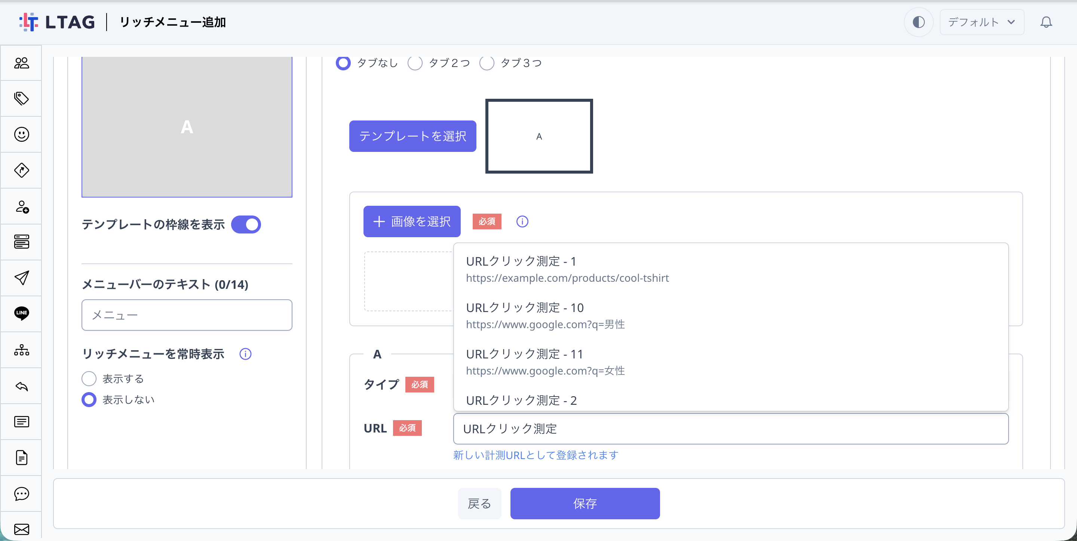Viewport: 1077px width, 541px height.
Task: Click the add user icon in sidebar
Action: point(21,206)
